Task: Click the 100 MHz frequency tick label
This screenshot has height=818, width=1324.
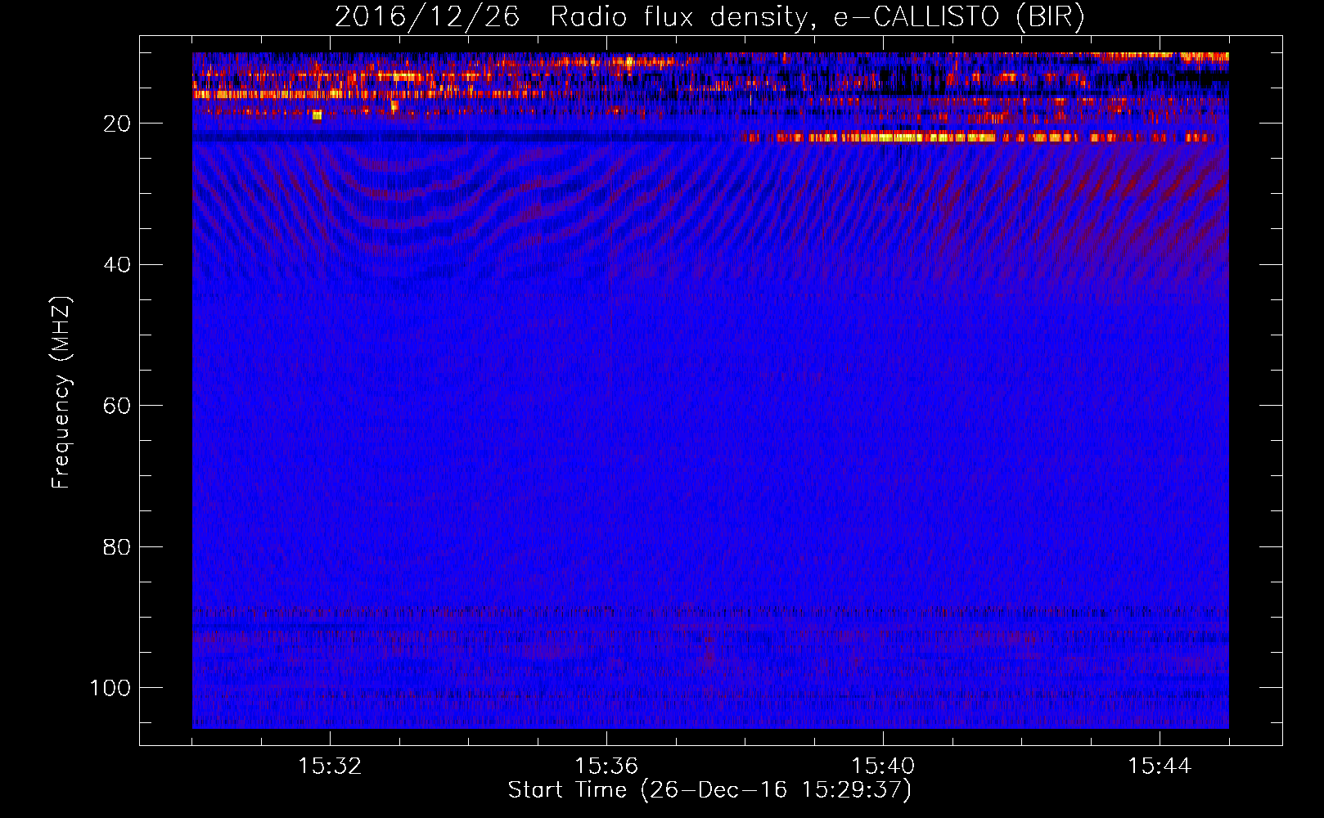Action: 110,688
